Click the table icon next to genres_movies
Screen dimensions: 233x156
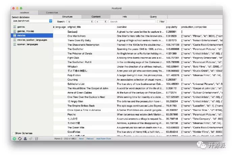[x=15, y=31]
